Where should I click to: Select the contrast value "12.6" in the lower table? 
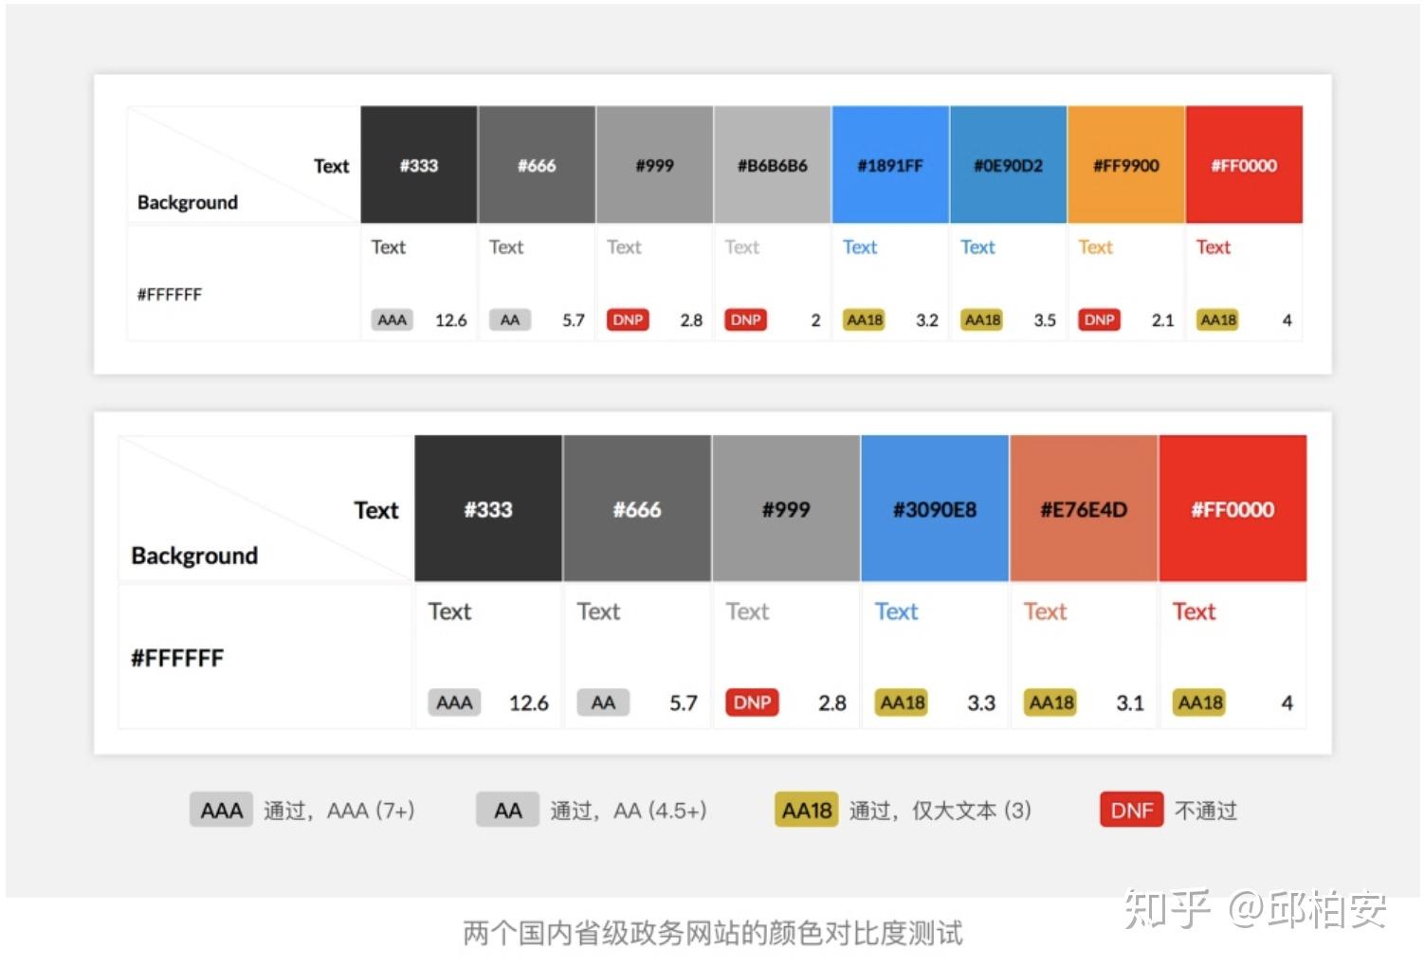pyautogui.click(x=529, y=703)
